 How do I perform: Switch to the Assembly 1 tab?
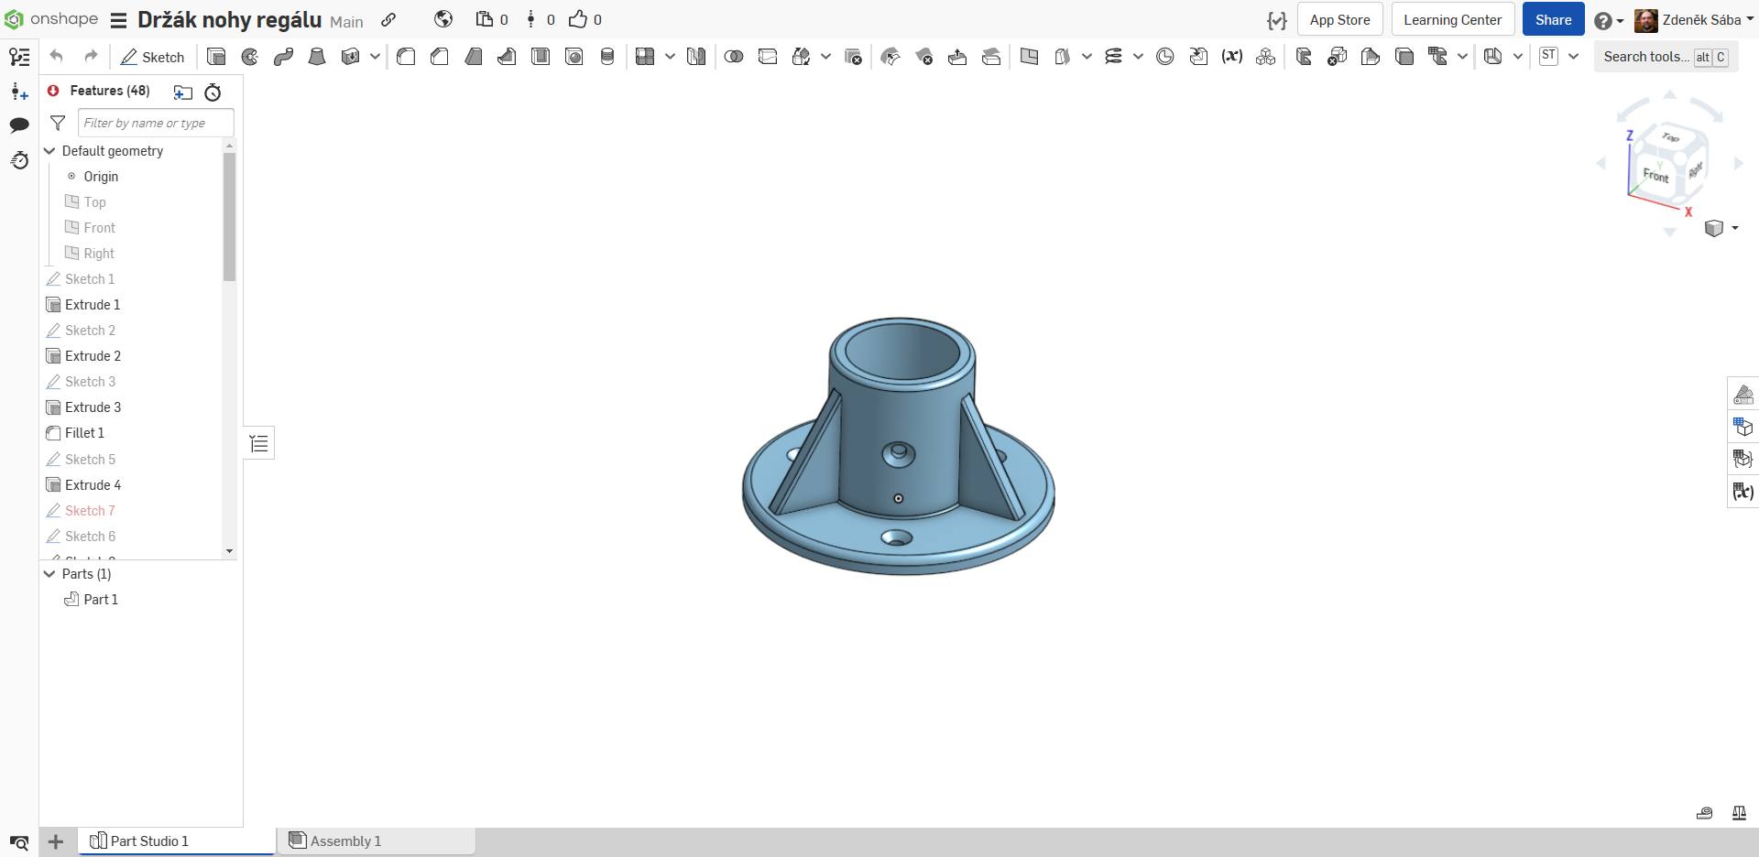pos(345,841)
